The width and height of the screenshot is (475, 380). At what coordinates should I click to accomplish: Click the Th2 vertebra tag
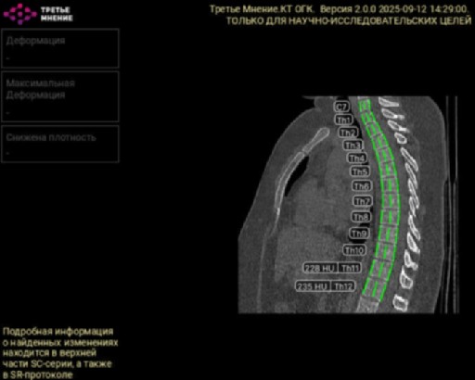tap(348, 133)
